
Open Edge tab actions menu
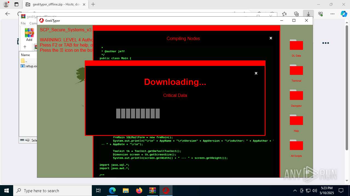coord(16,4)
